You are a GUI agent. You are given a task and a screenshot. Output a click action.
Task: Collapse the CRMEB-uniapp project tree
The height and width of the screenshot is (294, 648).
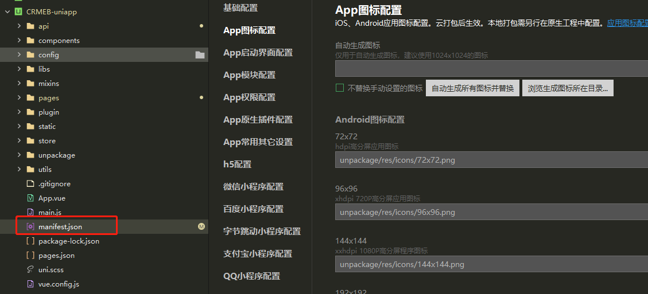pyautogui.click(x=7, y=12)
